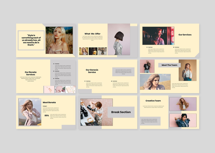This screenshot has width=215, height=153.
Task: Select the middle pink product image on Renata slide
Action: click(x=60, y=89)
